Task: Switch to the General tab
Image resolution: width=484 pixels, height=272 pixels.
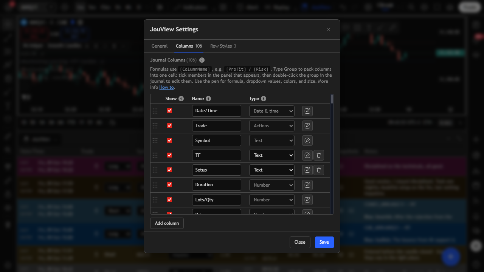Action: coord(160,46)
